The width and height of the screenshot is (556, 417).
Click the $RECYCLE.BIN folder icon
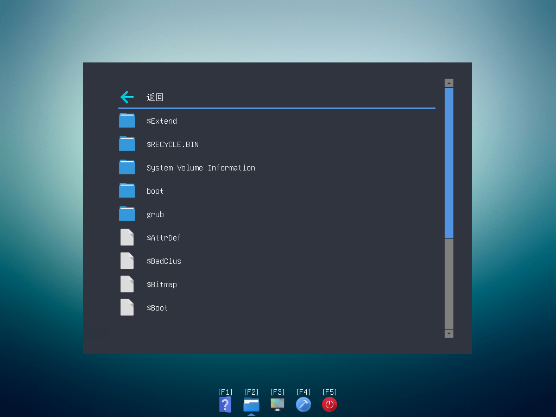click(127, 144)
